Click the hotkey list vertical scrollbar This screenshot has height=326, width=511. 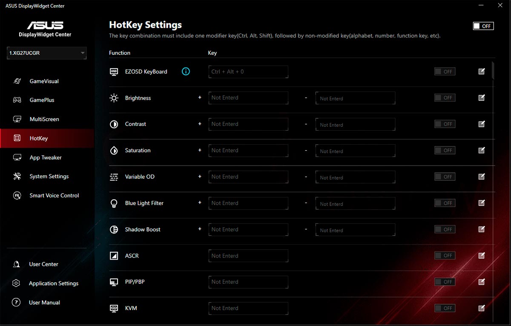(x=493, y=70)
